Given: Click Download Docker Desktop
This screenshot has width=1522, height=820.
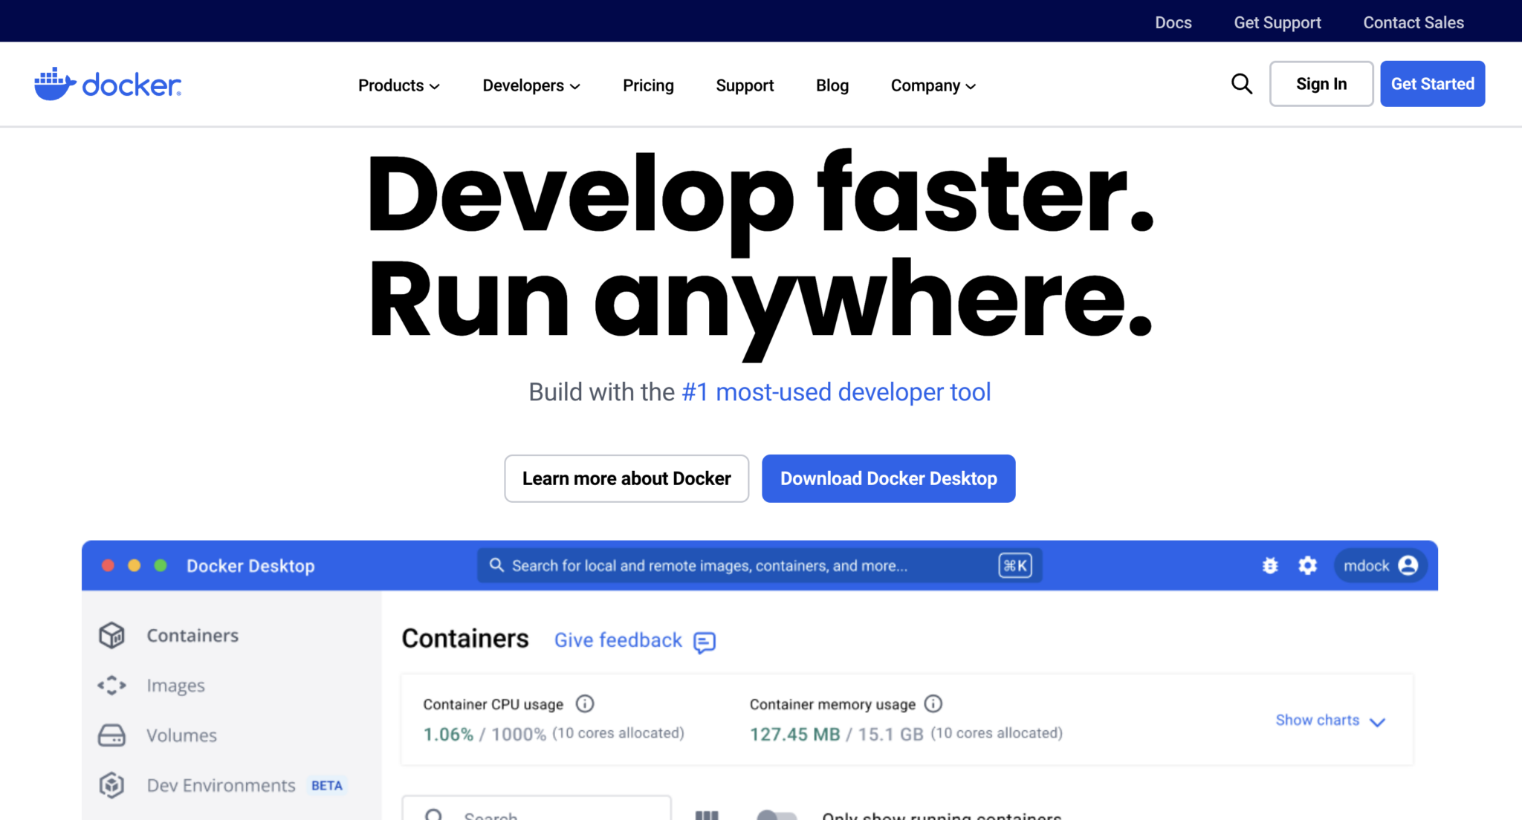Looking at the screenshot, I should click(x=888, y=478).
